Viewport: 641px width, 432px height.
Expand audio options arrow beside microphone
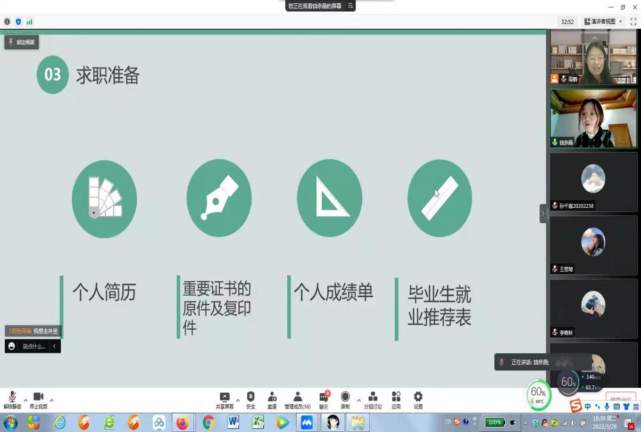25,400
